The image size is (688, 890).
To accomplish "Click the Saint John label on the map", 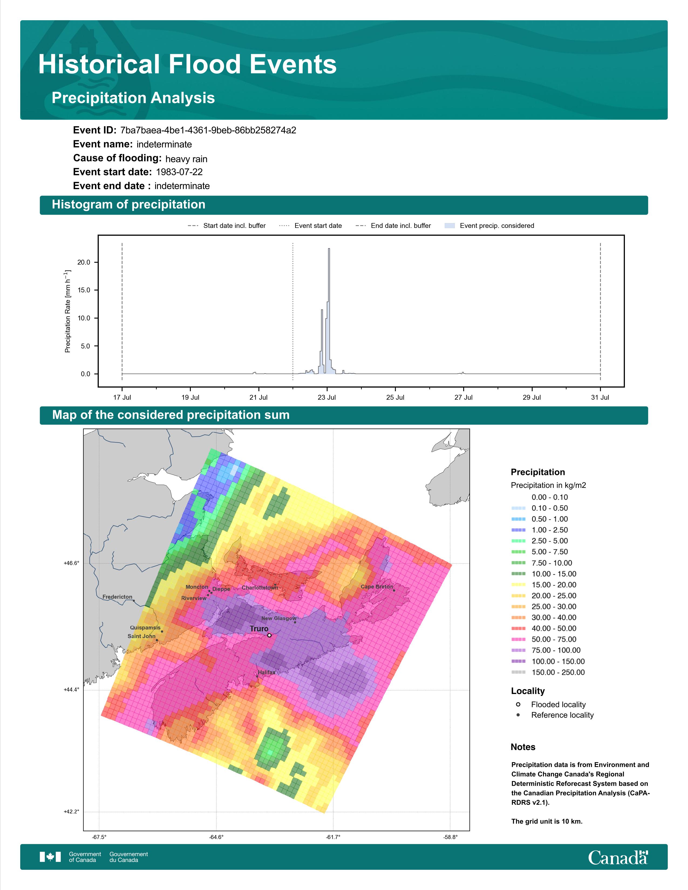I will point(141,636).
